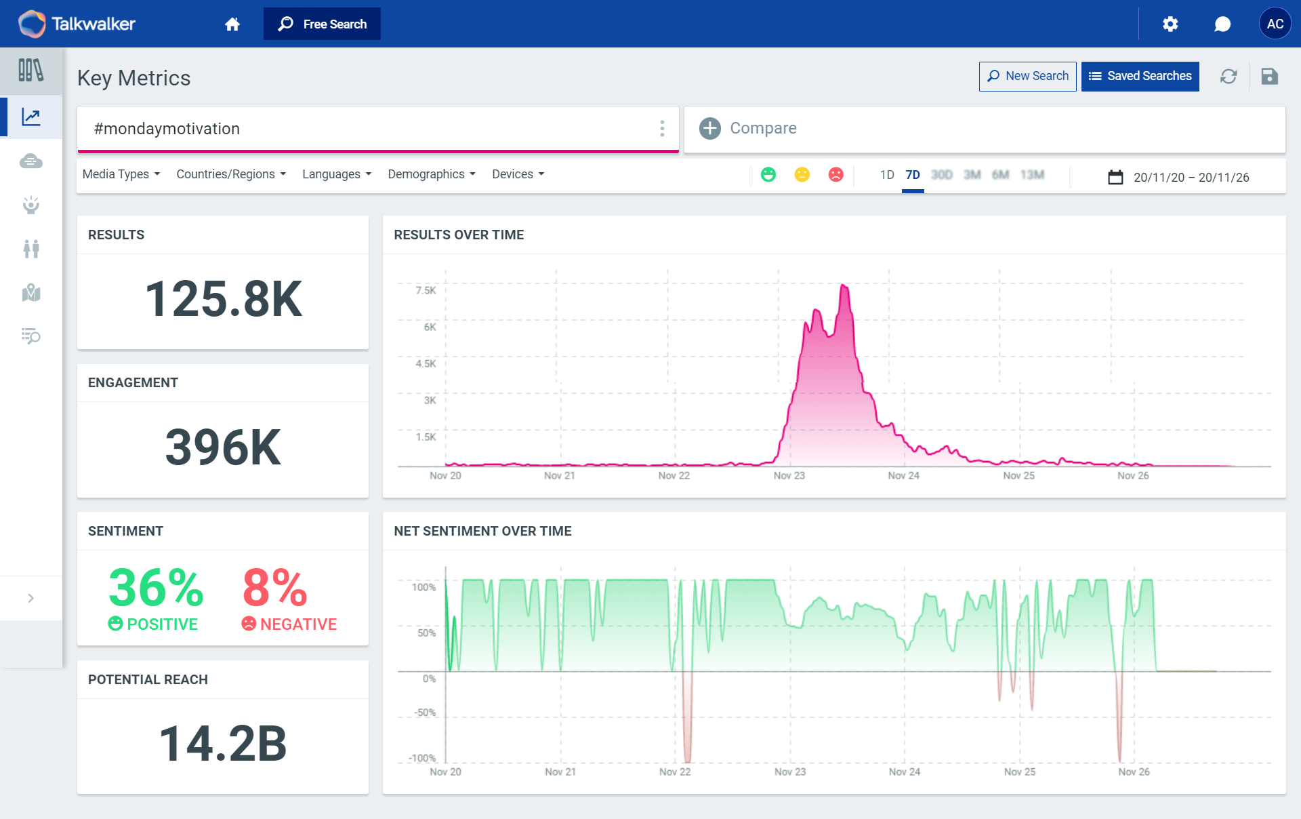Select the Influencers icon in the sidebar
This screenshot has height=819, width=1301.
coord(31,205)
